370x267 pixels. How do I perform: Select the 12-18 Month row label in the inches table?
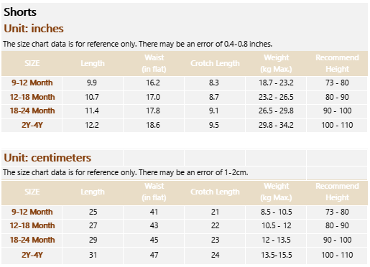(32, 97)
